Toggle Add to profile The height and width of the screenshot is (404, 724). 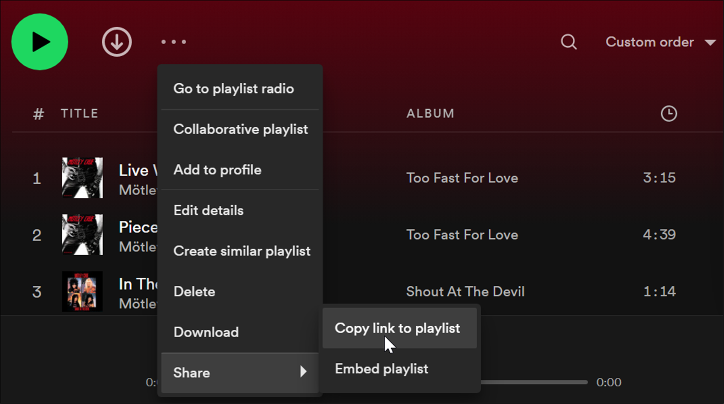click(217, 170)
